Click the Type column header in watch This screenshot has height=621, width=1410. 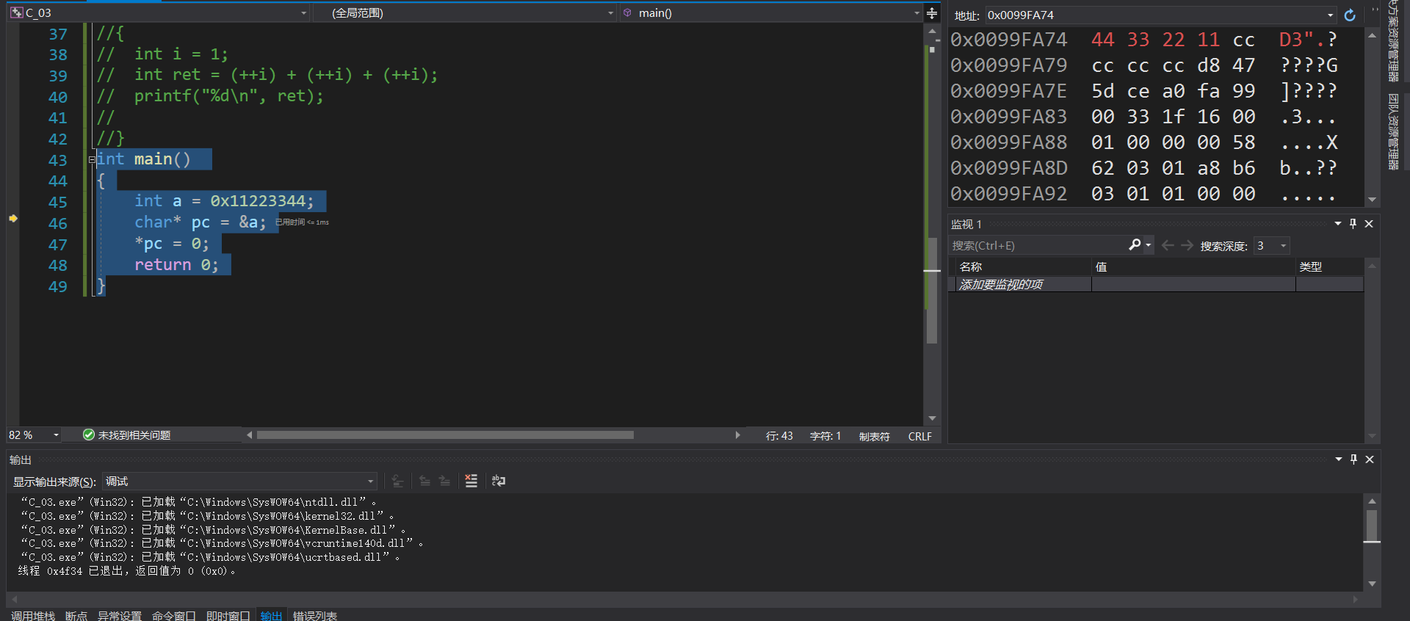click(x=1329, y=267)
